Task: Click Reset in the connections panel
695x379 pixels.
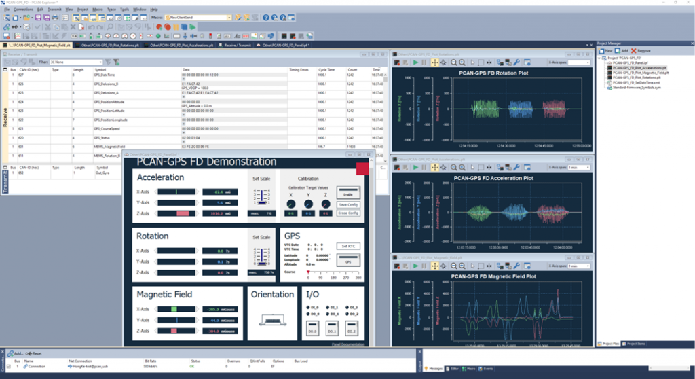Action: point(34,353)
